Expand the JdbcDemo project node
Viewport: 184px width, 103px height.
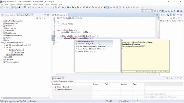point(2,31)
